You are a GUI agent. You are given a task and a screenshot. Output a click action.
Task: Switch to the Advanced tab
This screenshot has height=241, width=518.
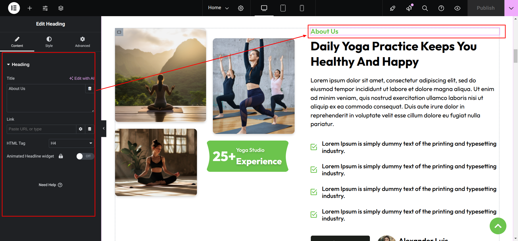pos(83,42)
